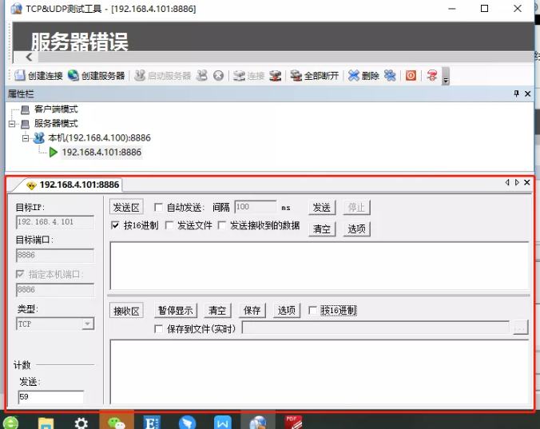
Task: Click 清空 in the send area
Action: click(322, 228)
